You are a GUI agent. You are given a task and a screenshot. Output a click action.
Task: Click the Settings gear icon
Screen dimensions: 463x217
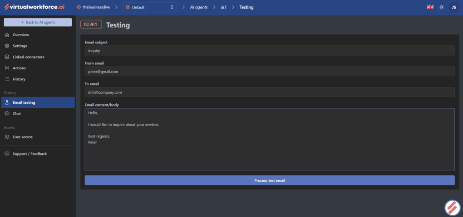[x=7, y=46]
